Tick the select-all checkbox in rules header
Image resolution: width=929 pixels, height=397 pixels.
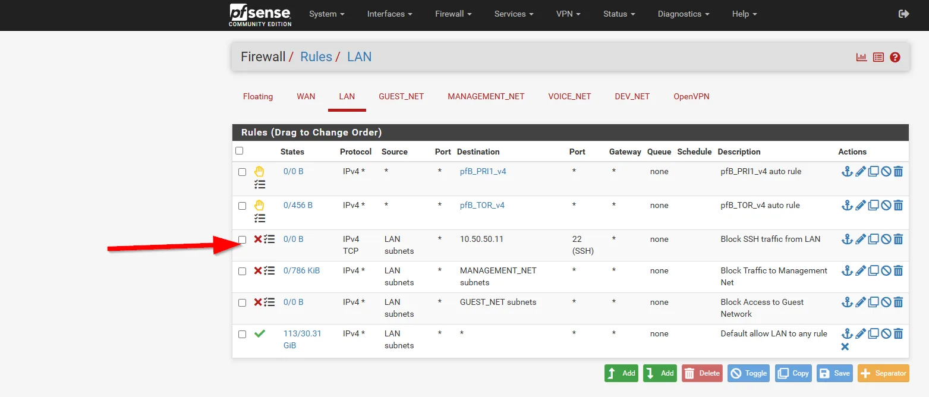pos(239,151)
